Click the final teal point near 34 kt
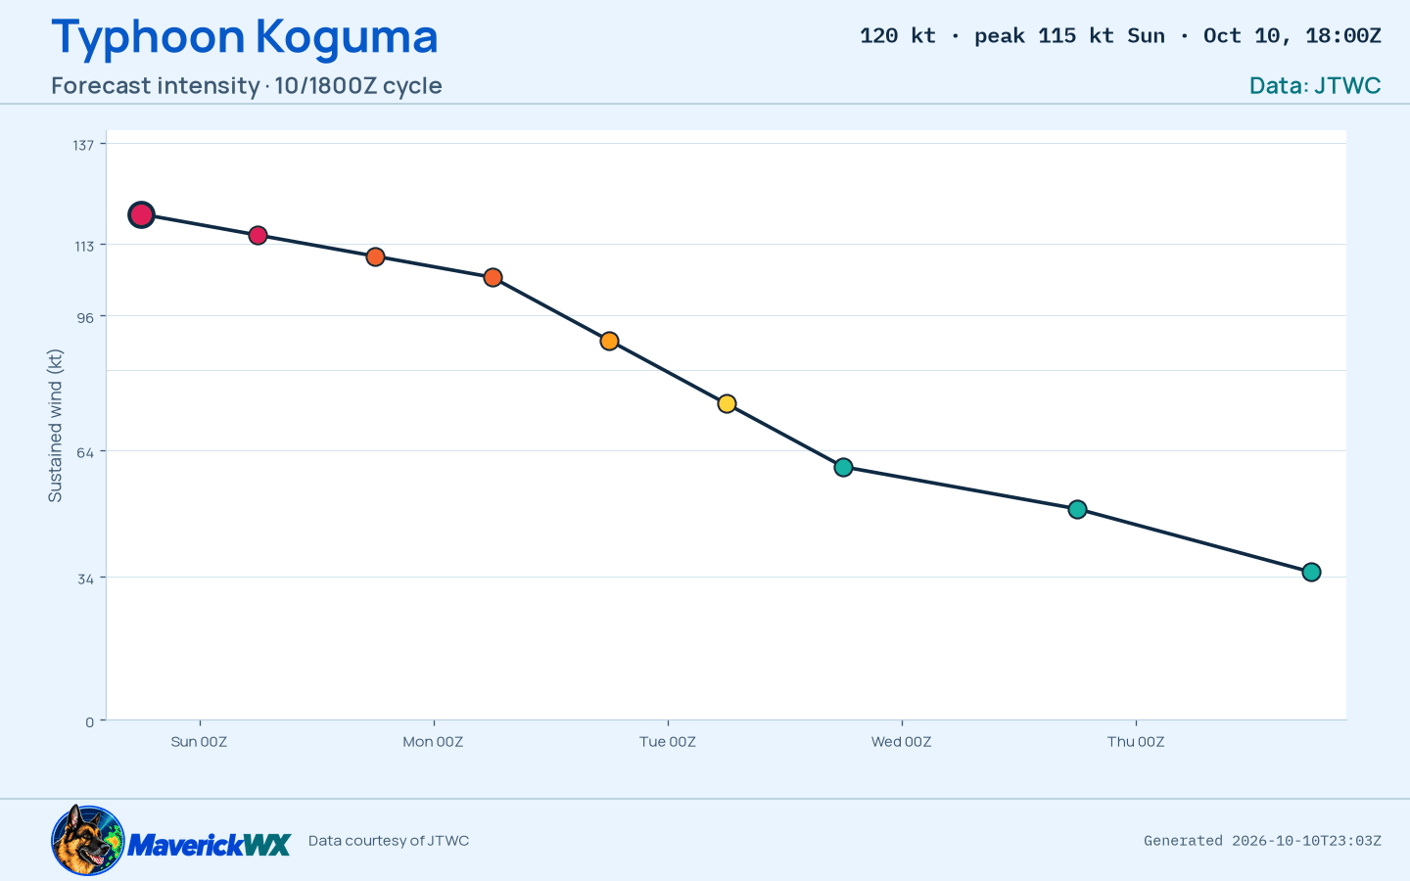The image size is (1410, 881). click(x=1311, y=572)
